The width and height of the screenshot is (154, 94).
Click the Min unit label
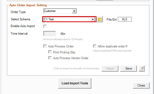click(63, 34)
